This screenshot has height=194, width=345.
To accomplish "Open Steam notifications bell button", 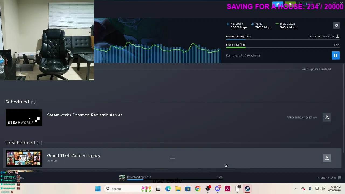I will point(290,4).
